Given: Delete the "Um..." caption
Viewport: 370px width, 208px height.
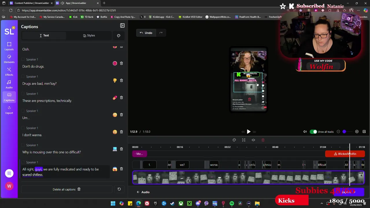Looking at the screenshot, I should click(x=121, y=115).
